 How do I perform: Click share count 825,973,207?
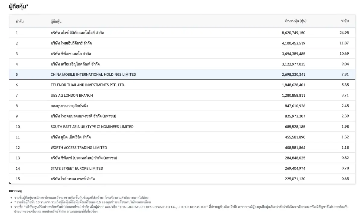tap(295, 116)
